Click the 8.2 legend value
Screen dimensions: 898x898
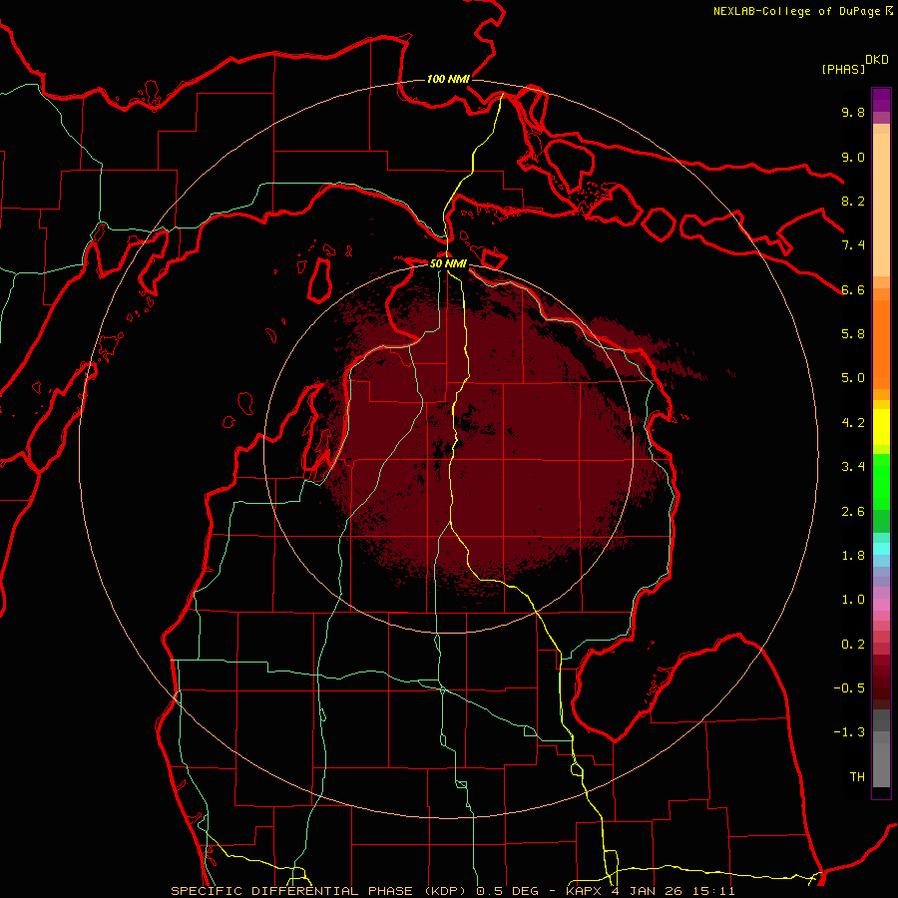point(853,201)
